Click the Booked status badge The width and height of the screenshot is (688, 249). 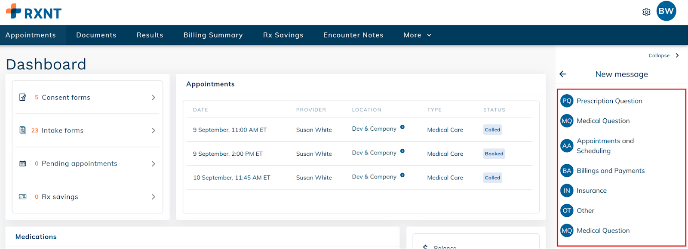[x=494, y=154]
